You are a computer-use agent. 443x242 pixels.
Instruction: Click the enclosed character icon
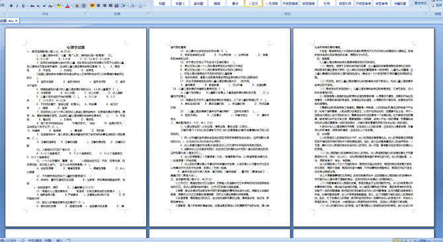click(x=83, y=6)
